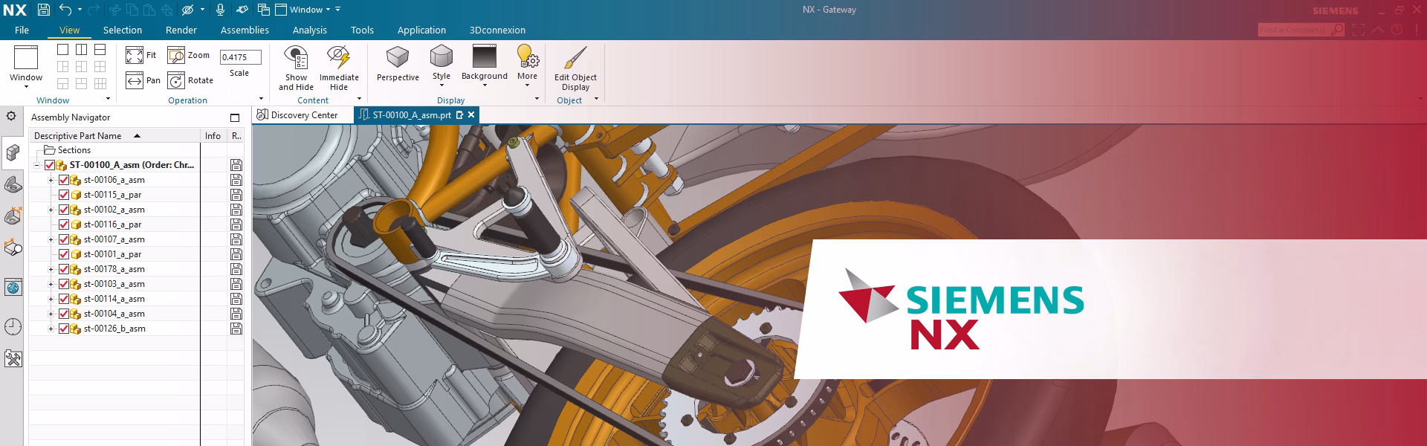Open the File menu
1427x446 pixels.
(x=22, y=30)
